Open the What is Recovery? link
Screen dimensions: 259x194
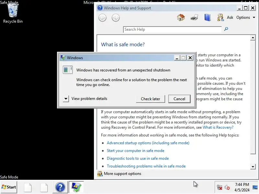[x=218, y=127]
